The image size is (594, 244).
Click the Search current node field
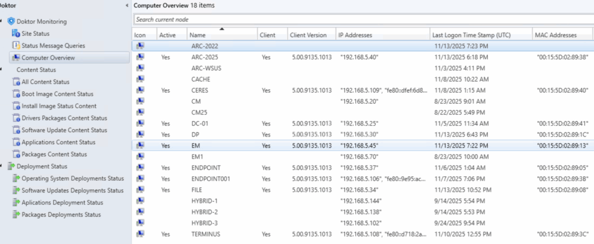(360, 19)
